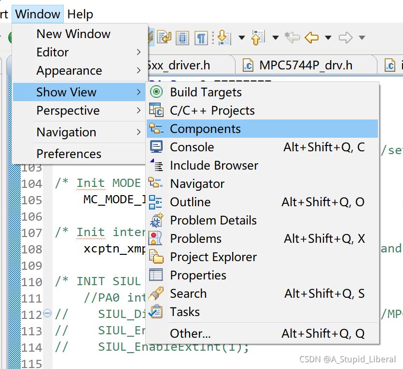Screen dimensions: 403x369
Task: Click the Components view icon
Action: [x=156, y=129]
